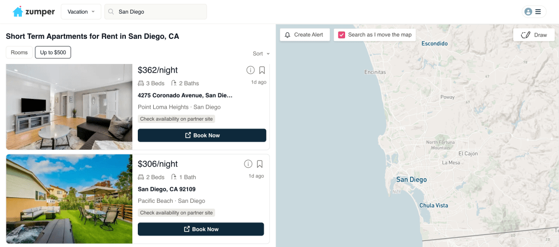Open the user account menu icon
This screenshot has height=247, width=559.
528,11
